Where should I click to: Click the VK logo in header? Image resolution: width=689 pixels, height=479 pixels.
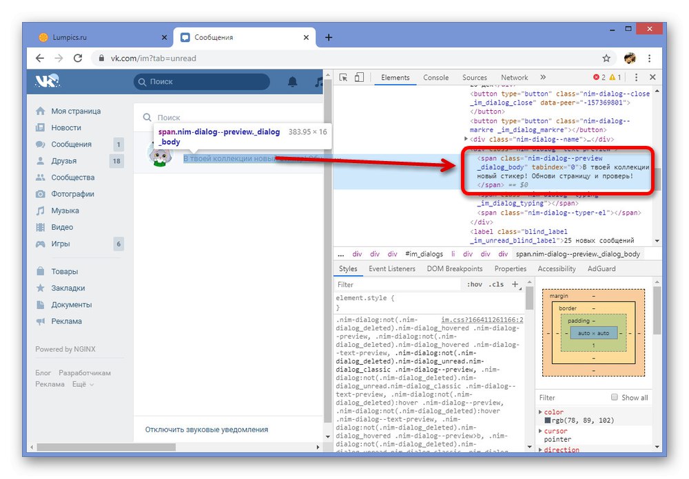tap(47, 81)
